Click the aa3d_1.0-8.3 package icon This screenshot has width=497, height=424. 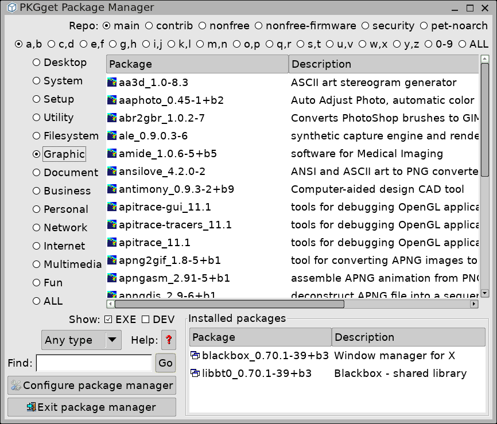(x=112, y=83)
